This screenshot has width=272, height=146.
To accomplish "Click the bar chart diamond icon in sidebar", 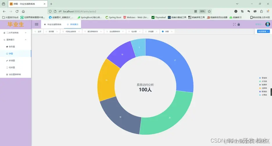I will [7, 47].
